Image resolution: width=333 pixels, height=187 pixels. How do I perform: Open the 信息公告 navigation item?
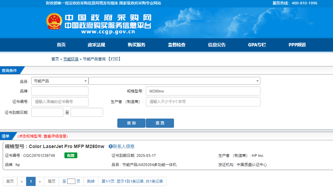tap(217, 45)
